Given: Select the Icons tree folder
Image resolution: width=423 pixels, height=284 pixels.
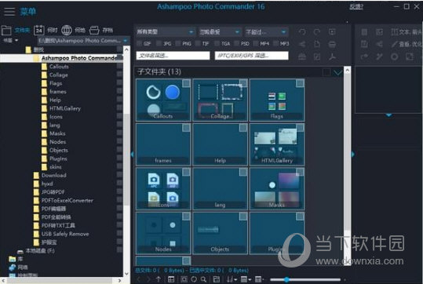Looking at the screenshot, I should point(56,117).
